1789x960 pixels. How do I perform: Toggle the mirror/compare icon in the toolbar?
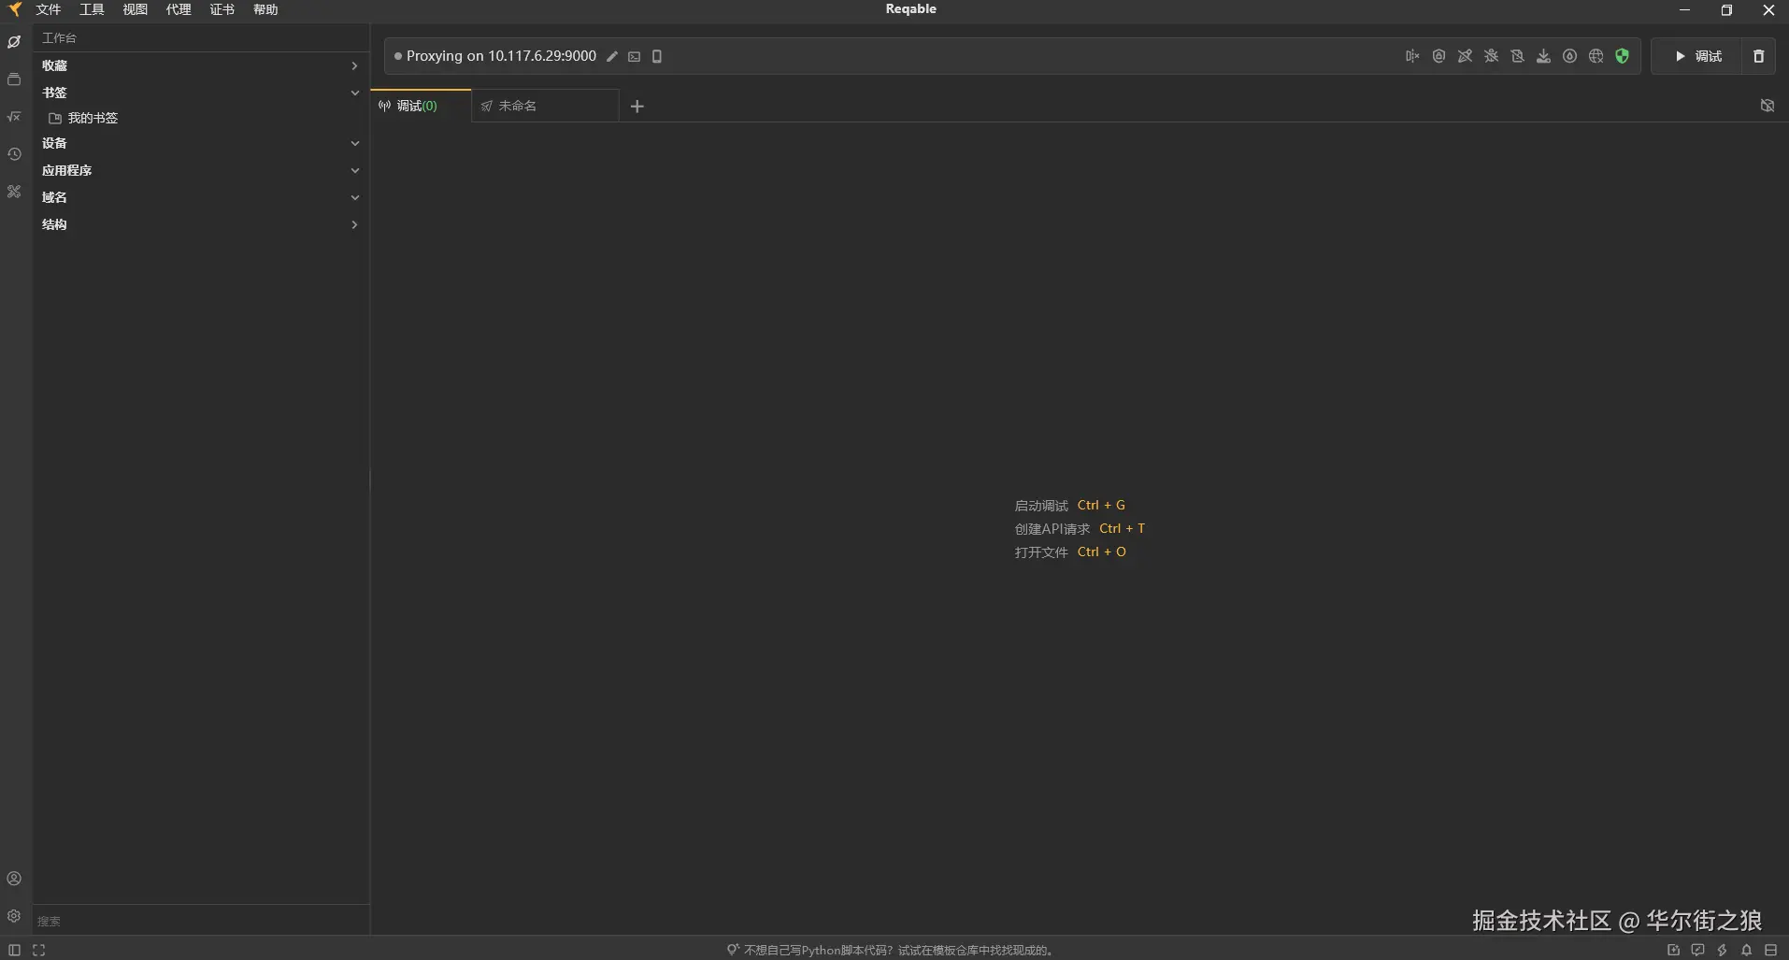(1412, 56)
